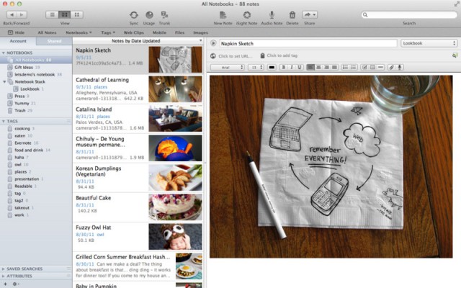
Task: Open the Usage indicator
Action: point(150,14)
